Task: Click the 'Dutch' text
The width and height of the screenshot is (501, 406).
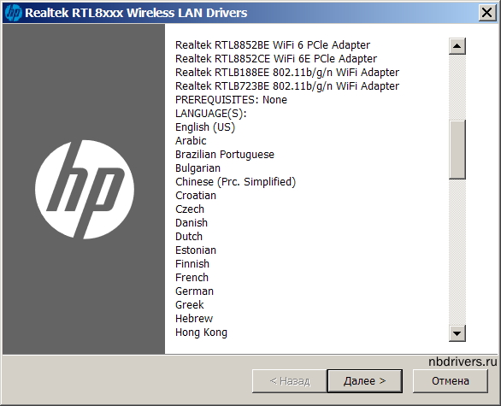Action: pos(189,237)
